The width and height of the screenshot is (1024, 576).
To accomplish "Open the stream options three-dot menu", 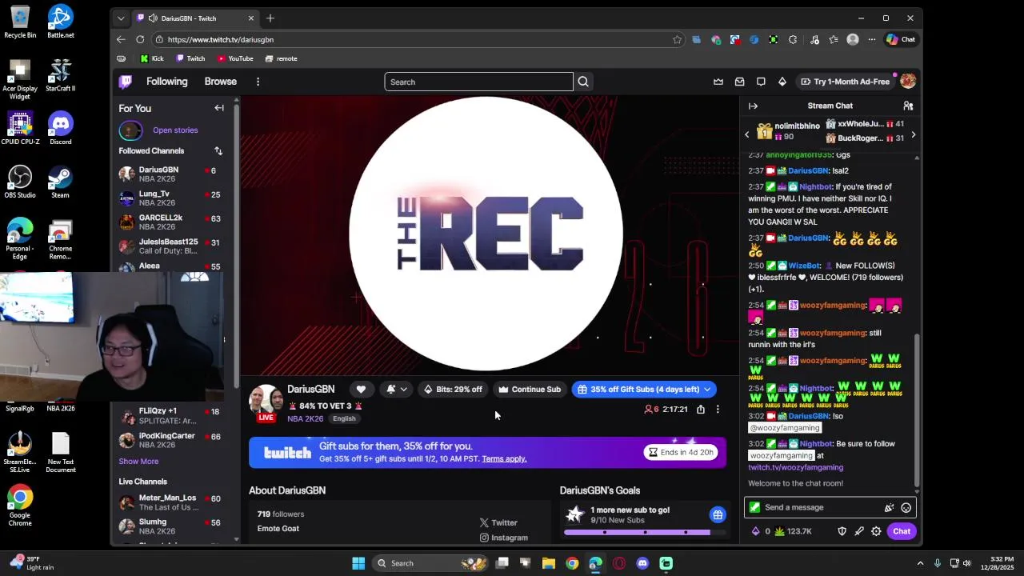I will pyautogui.click(x=718, y=409).
